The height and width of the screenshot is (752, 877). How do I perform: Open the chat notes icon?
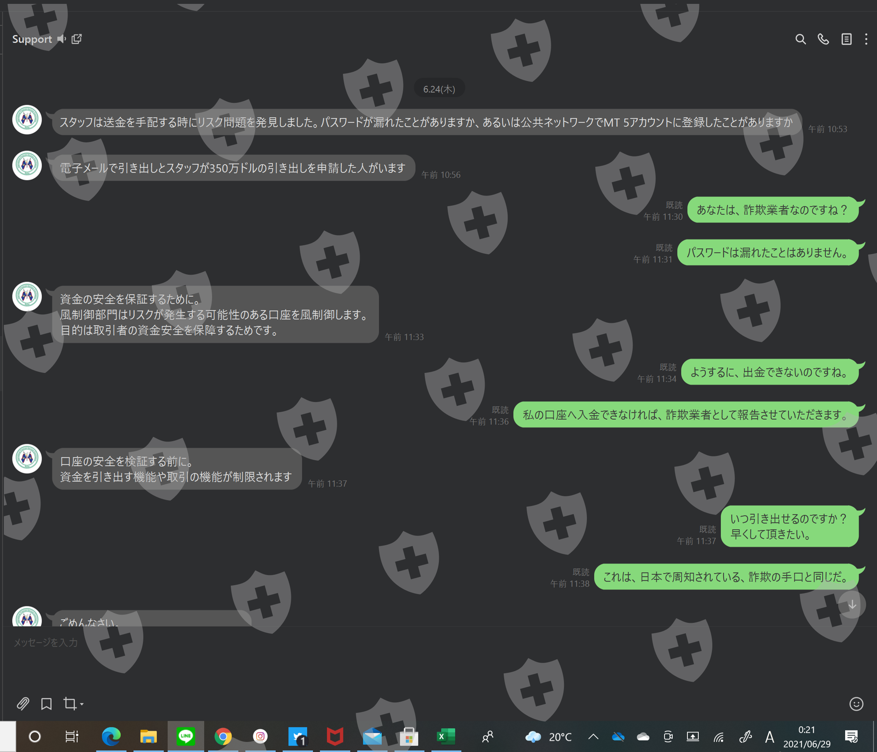tap(846, 39)
